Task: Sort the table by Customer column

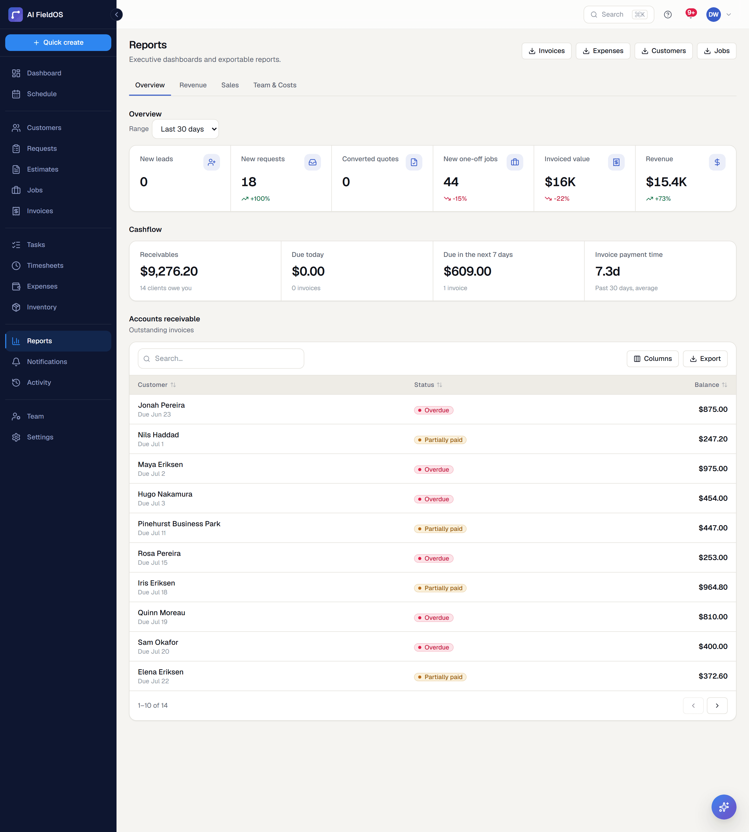Action: coord(157,385)
